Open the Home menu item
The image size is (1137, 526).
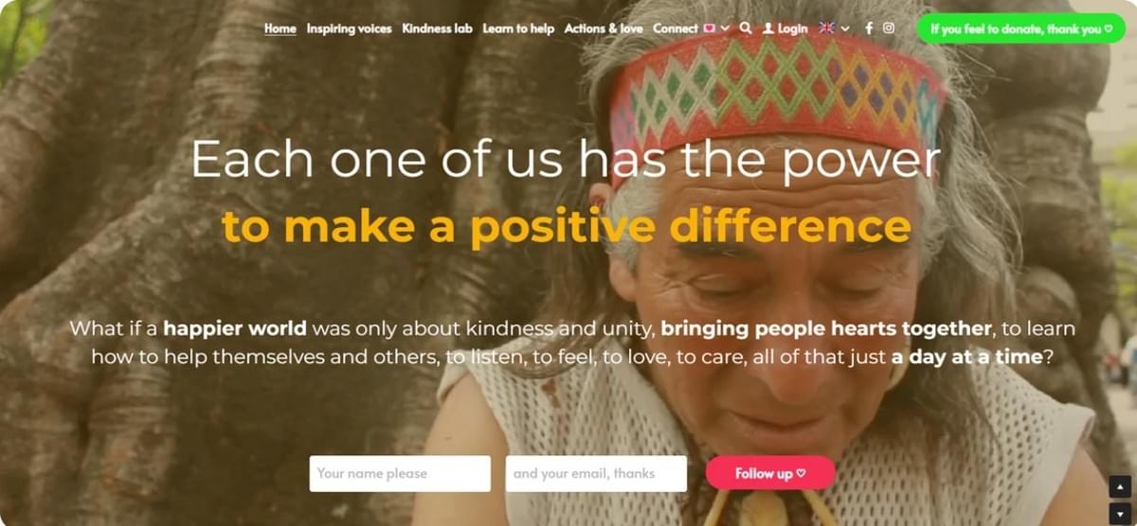[280, 28]
